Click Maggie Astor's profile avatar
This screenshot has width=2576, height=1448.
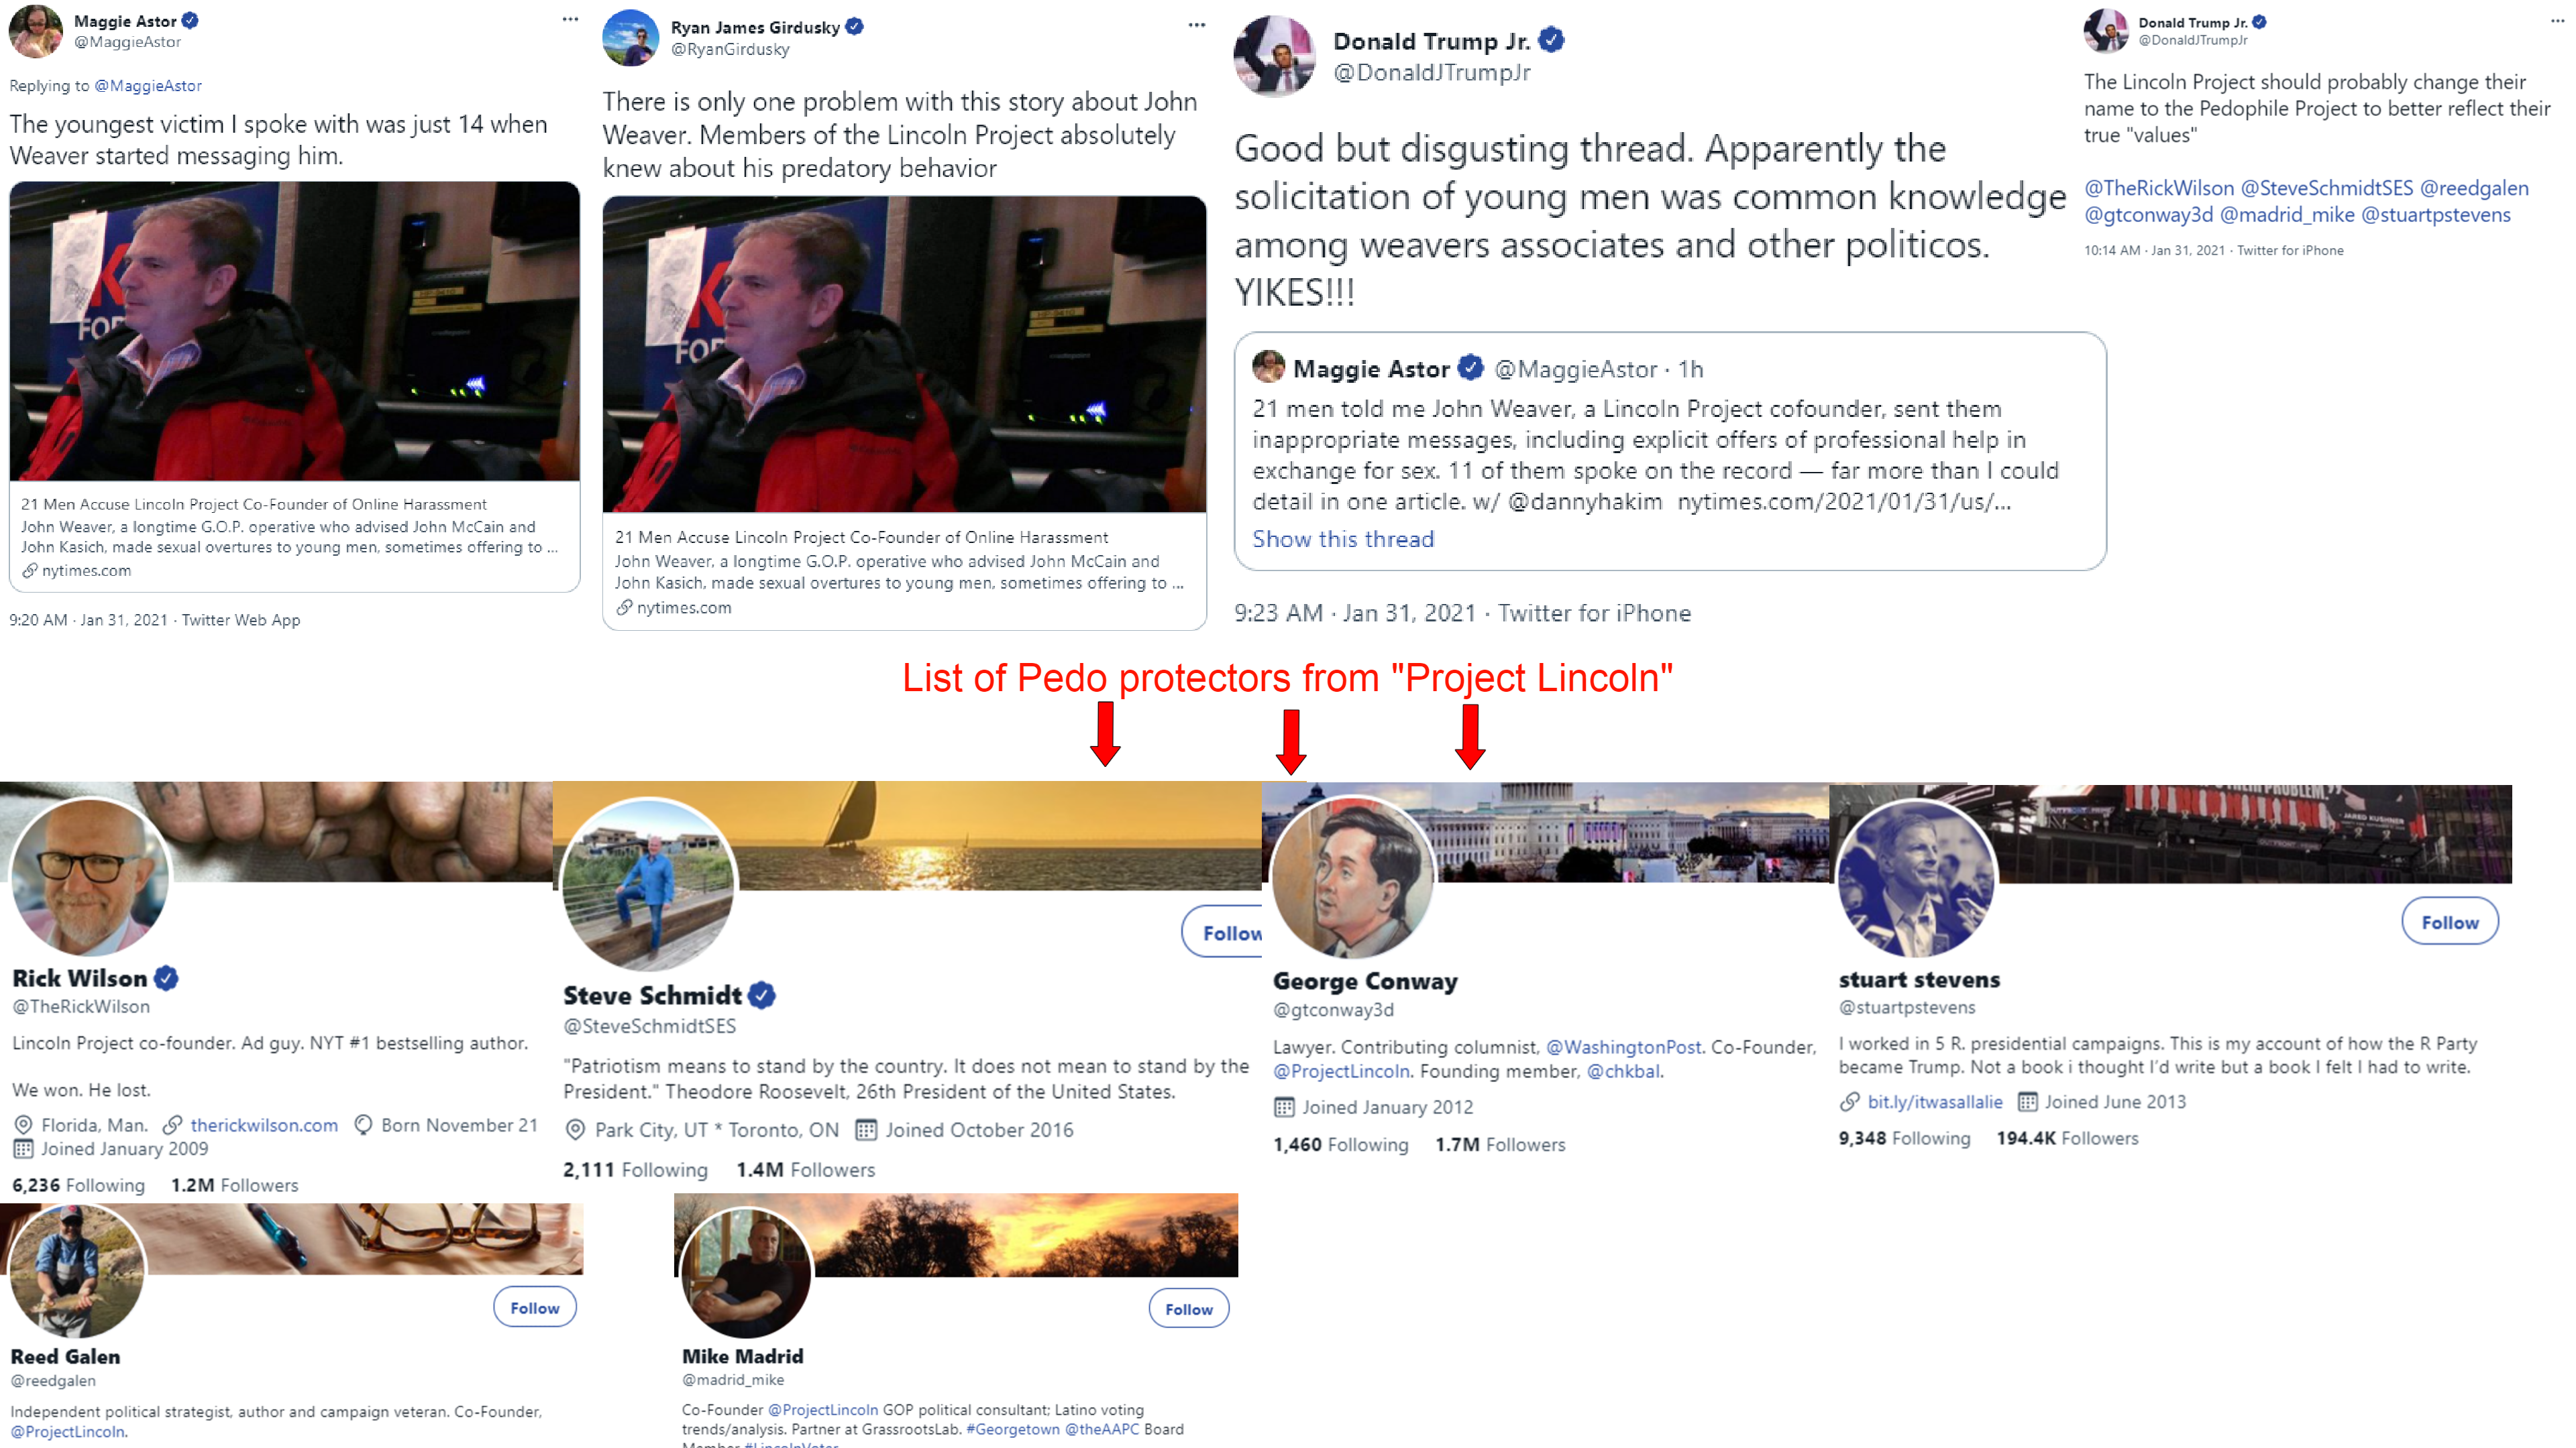coord(35,30)
